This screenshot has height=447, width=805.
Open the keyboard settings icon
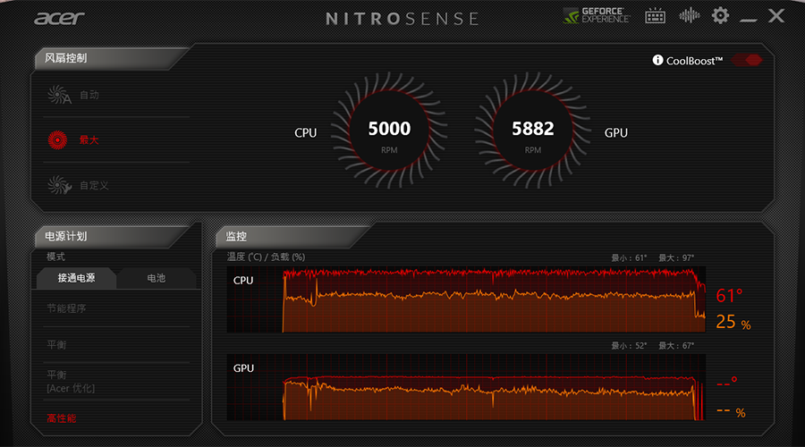point(655,16)
